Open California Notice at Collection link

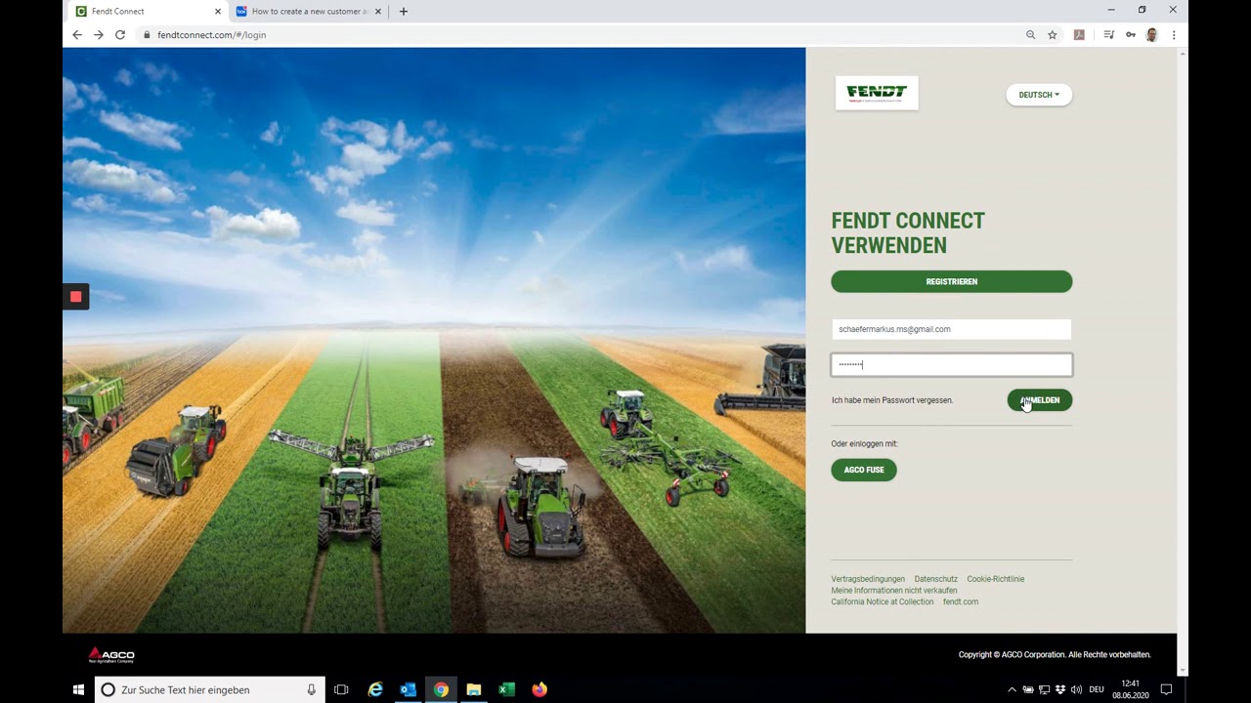point(883,601)
